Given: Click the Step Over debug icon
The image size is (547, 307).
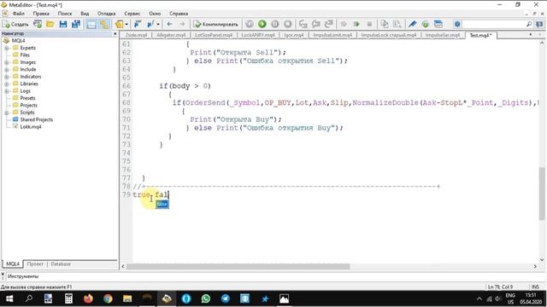Looking at the screenshot, I should 316,24.
